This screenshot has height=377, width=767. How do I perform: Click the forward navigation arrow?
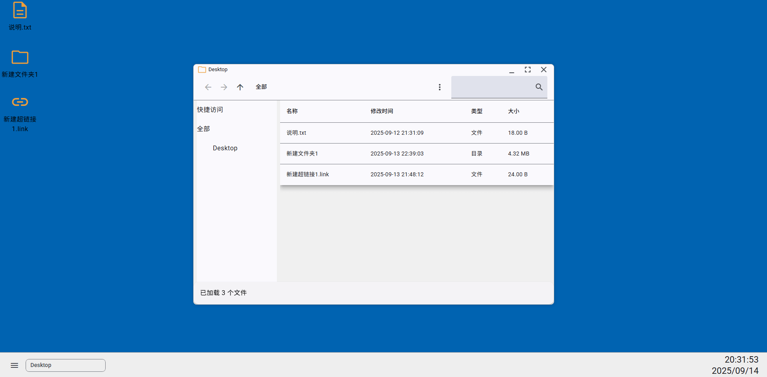(x=224, y=87)
